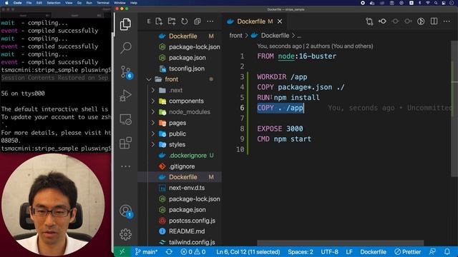Image resolution: width=458 pixels, height=257 pixels.
Task: Click line 1 FROM node:16-buster code
Action: 296,56
